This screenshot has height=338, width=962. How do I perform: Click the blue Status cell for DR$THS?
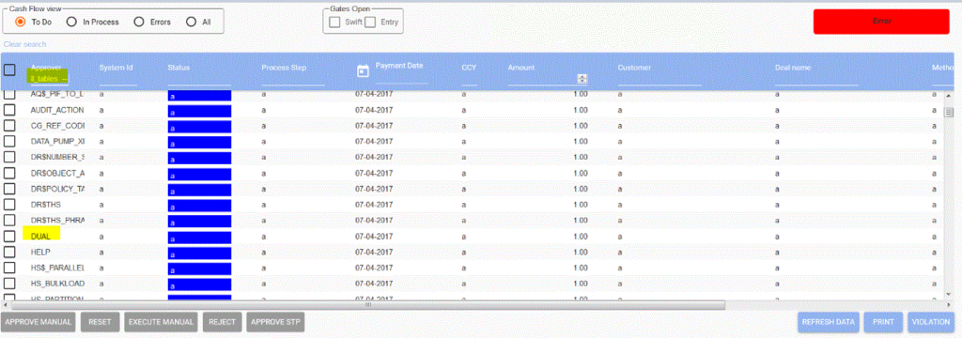pos(199,205)
